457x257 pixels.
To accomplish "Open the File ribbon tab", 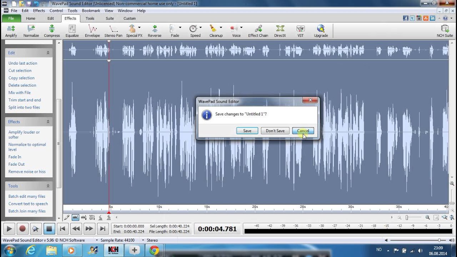I will pyautogui.click(x=11, y=18).
